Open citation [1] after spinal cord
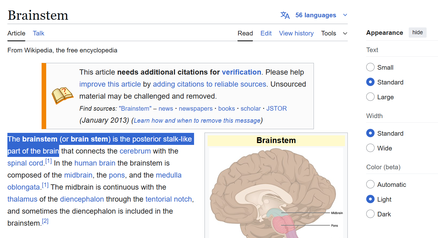Image resolution: width=438 pixels, height=238 pixels. click(48, 161)
